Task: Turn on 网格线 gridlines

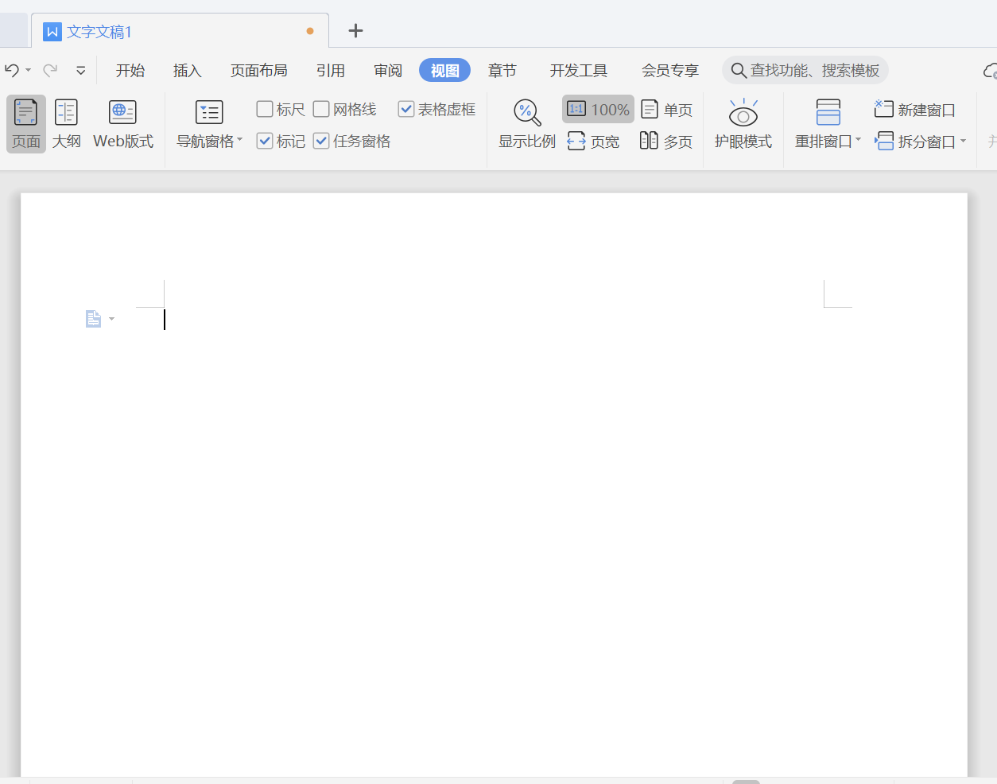Action: (320, 109)
